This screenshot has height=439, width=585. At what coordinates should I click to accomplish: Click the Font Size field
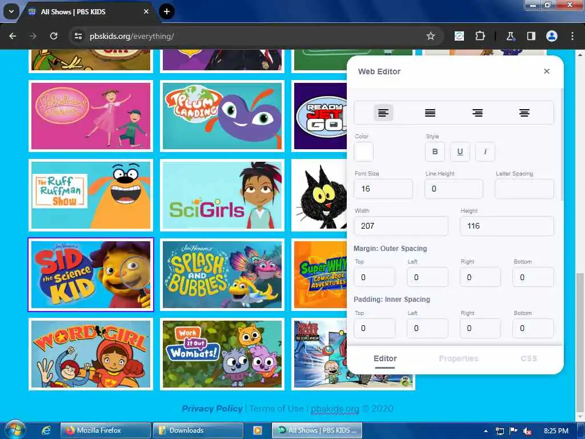tap(383, 189)
